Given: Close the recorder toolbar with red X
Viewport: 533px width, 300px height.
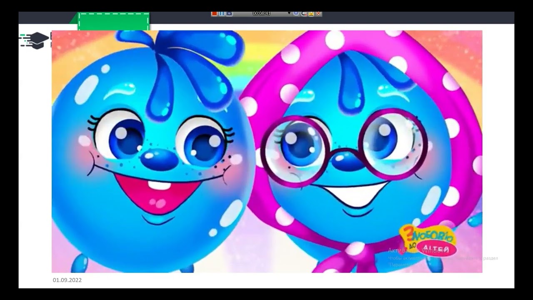Looking at the screenshot, I should [x=319, y=13].
